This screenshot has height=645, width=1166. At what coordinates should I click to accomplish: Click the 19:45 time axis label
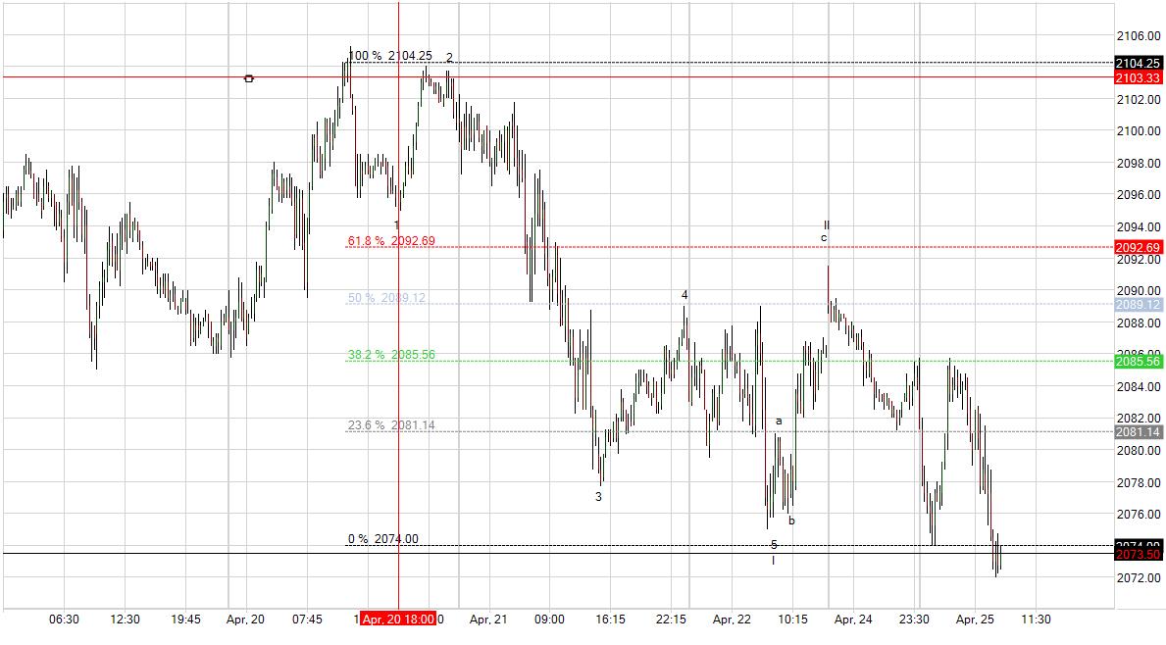(186, 620)
